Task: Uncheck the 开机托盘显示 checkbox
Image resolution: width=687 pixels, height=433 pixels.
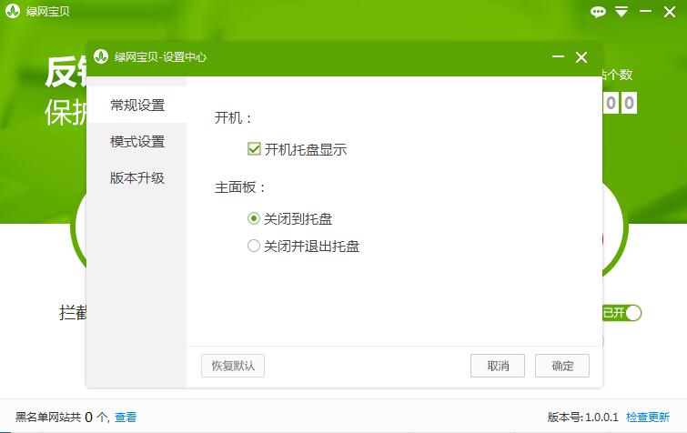Action: [254, 149]
